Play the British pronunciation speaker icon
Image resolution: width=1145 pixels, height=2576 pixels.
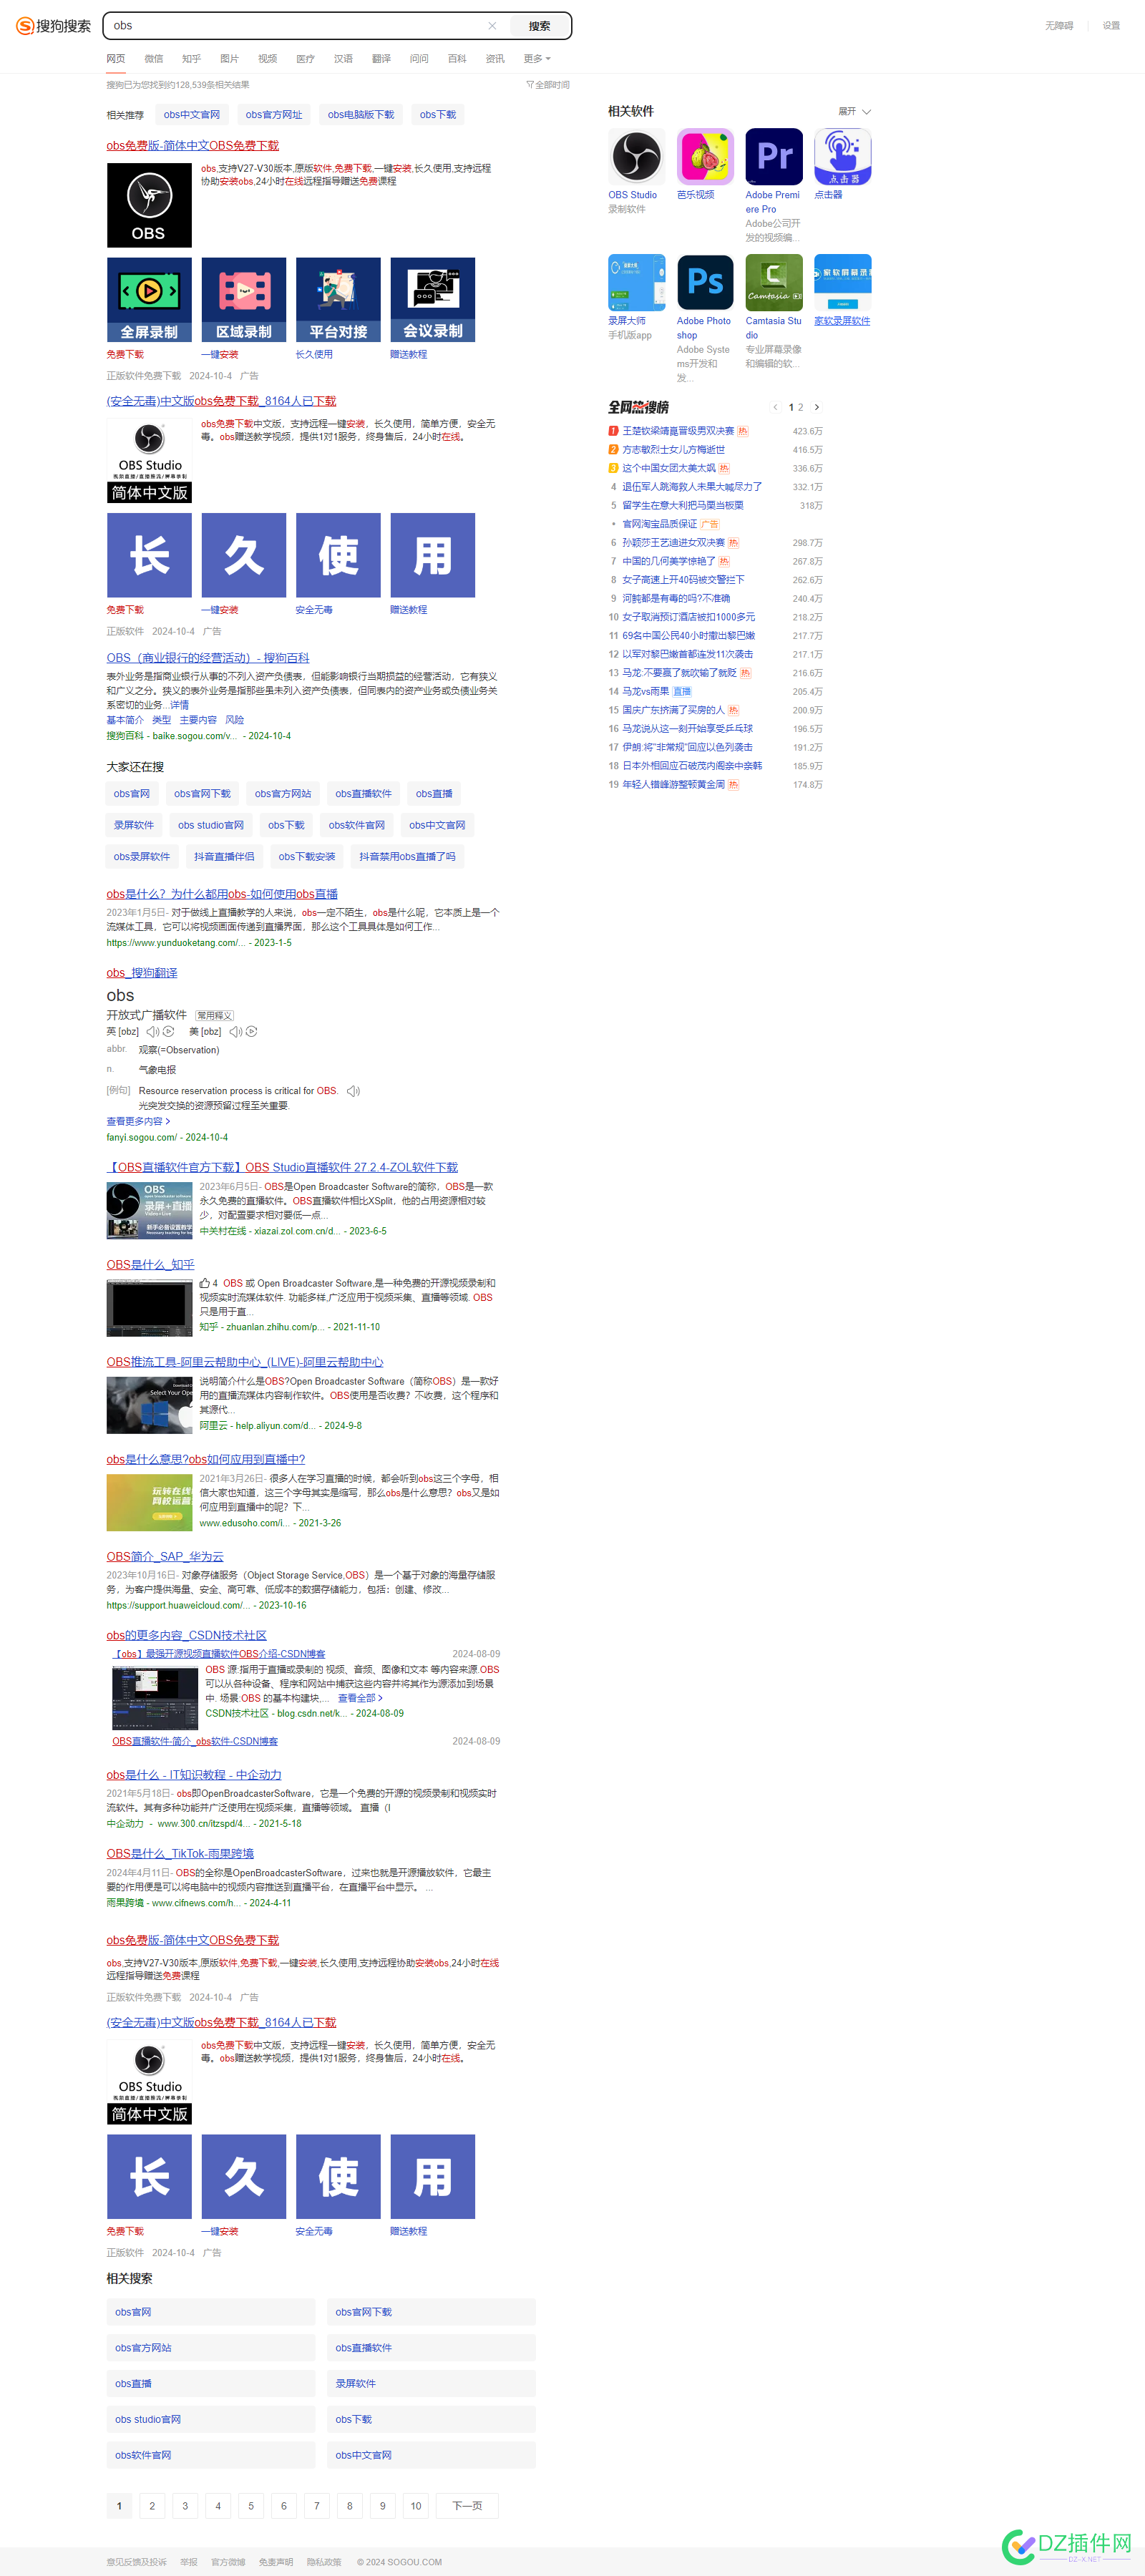pyautogui.click(x=153, y=1031)
